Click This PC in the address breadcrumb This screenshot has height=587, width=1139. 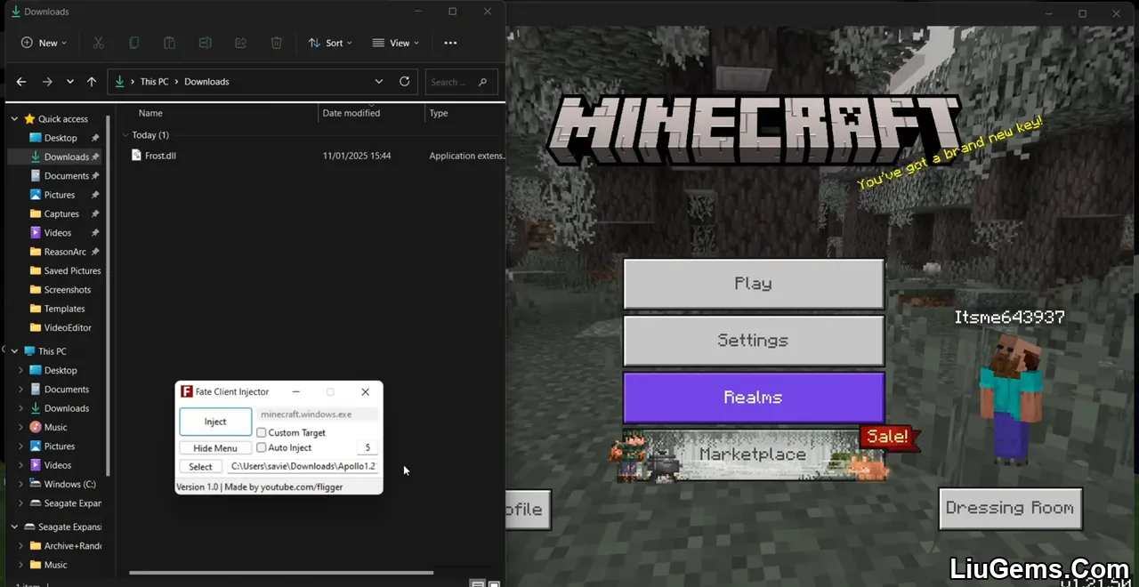pyautogui.click(x=154, y=82)
